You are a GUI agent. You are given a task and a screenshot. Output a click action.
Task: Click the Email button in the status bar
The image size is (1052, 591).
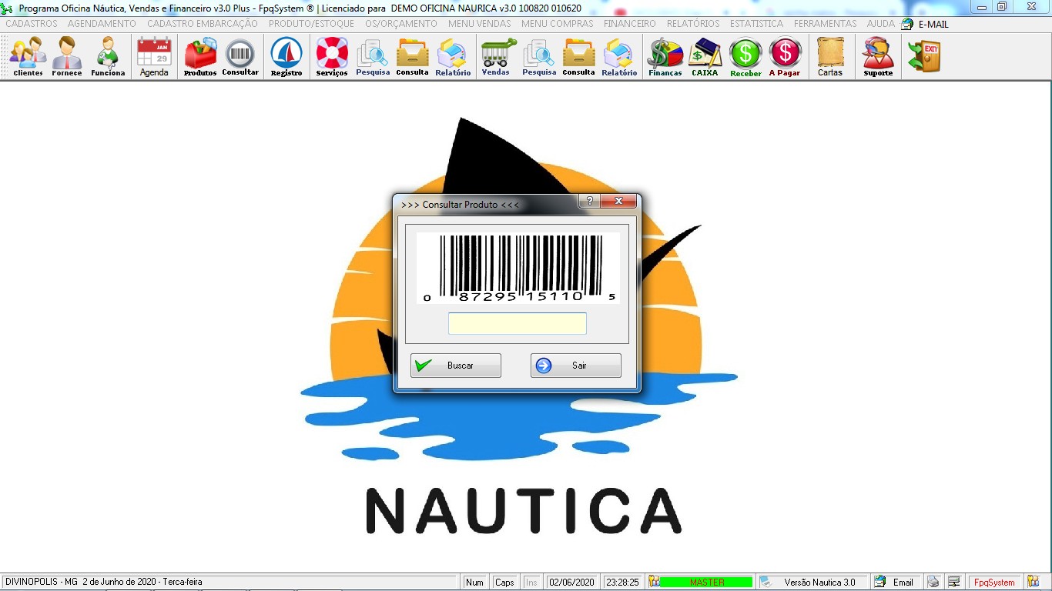[x=896, y=582]
